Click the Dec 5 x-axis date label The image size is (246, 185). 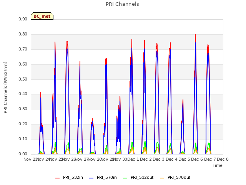click(184, 159)
